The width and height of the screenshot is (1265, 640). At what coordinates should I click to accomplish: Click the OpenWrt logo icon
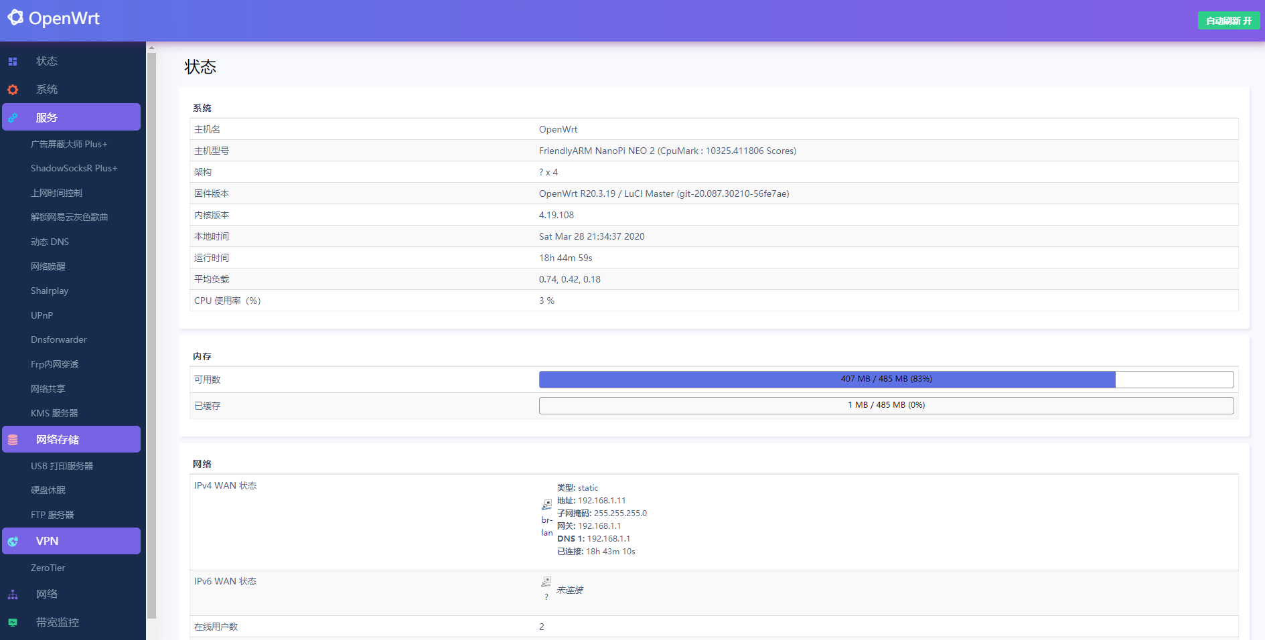pyautogui.click(x=15, y=17)
